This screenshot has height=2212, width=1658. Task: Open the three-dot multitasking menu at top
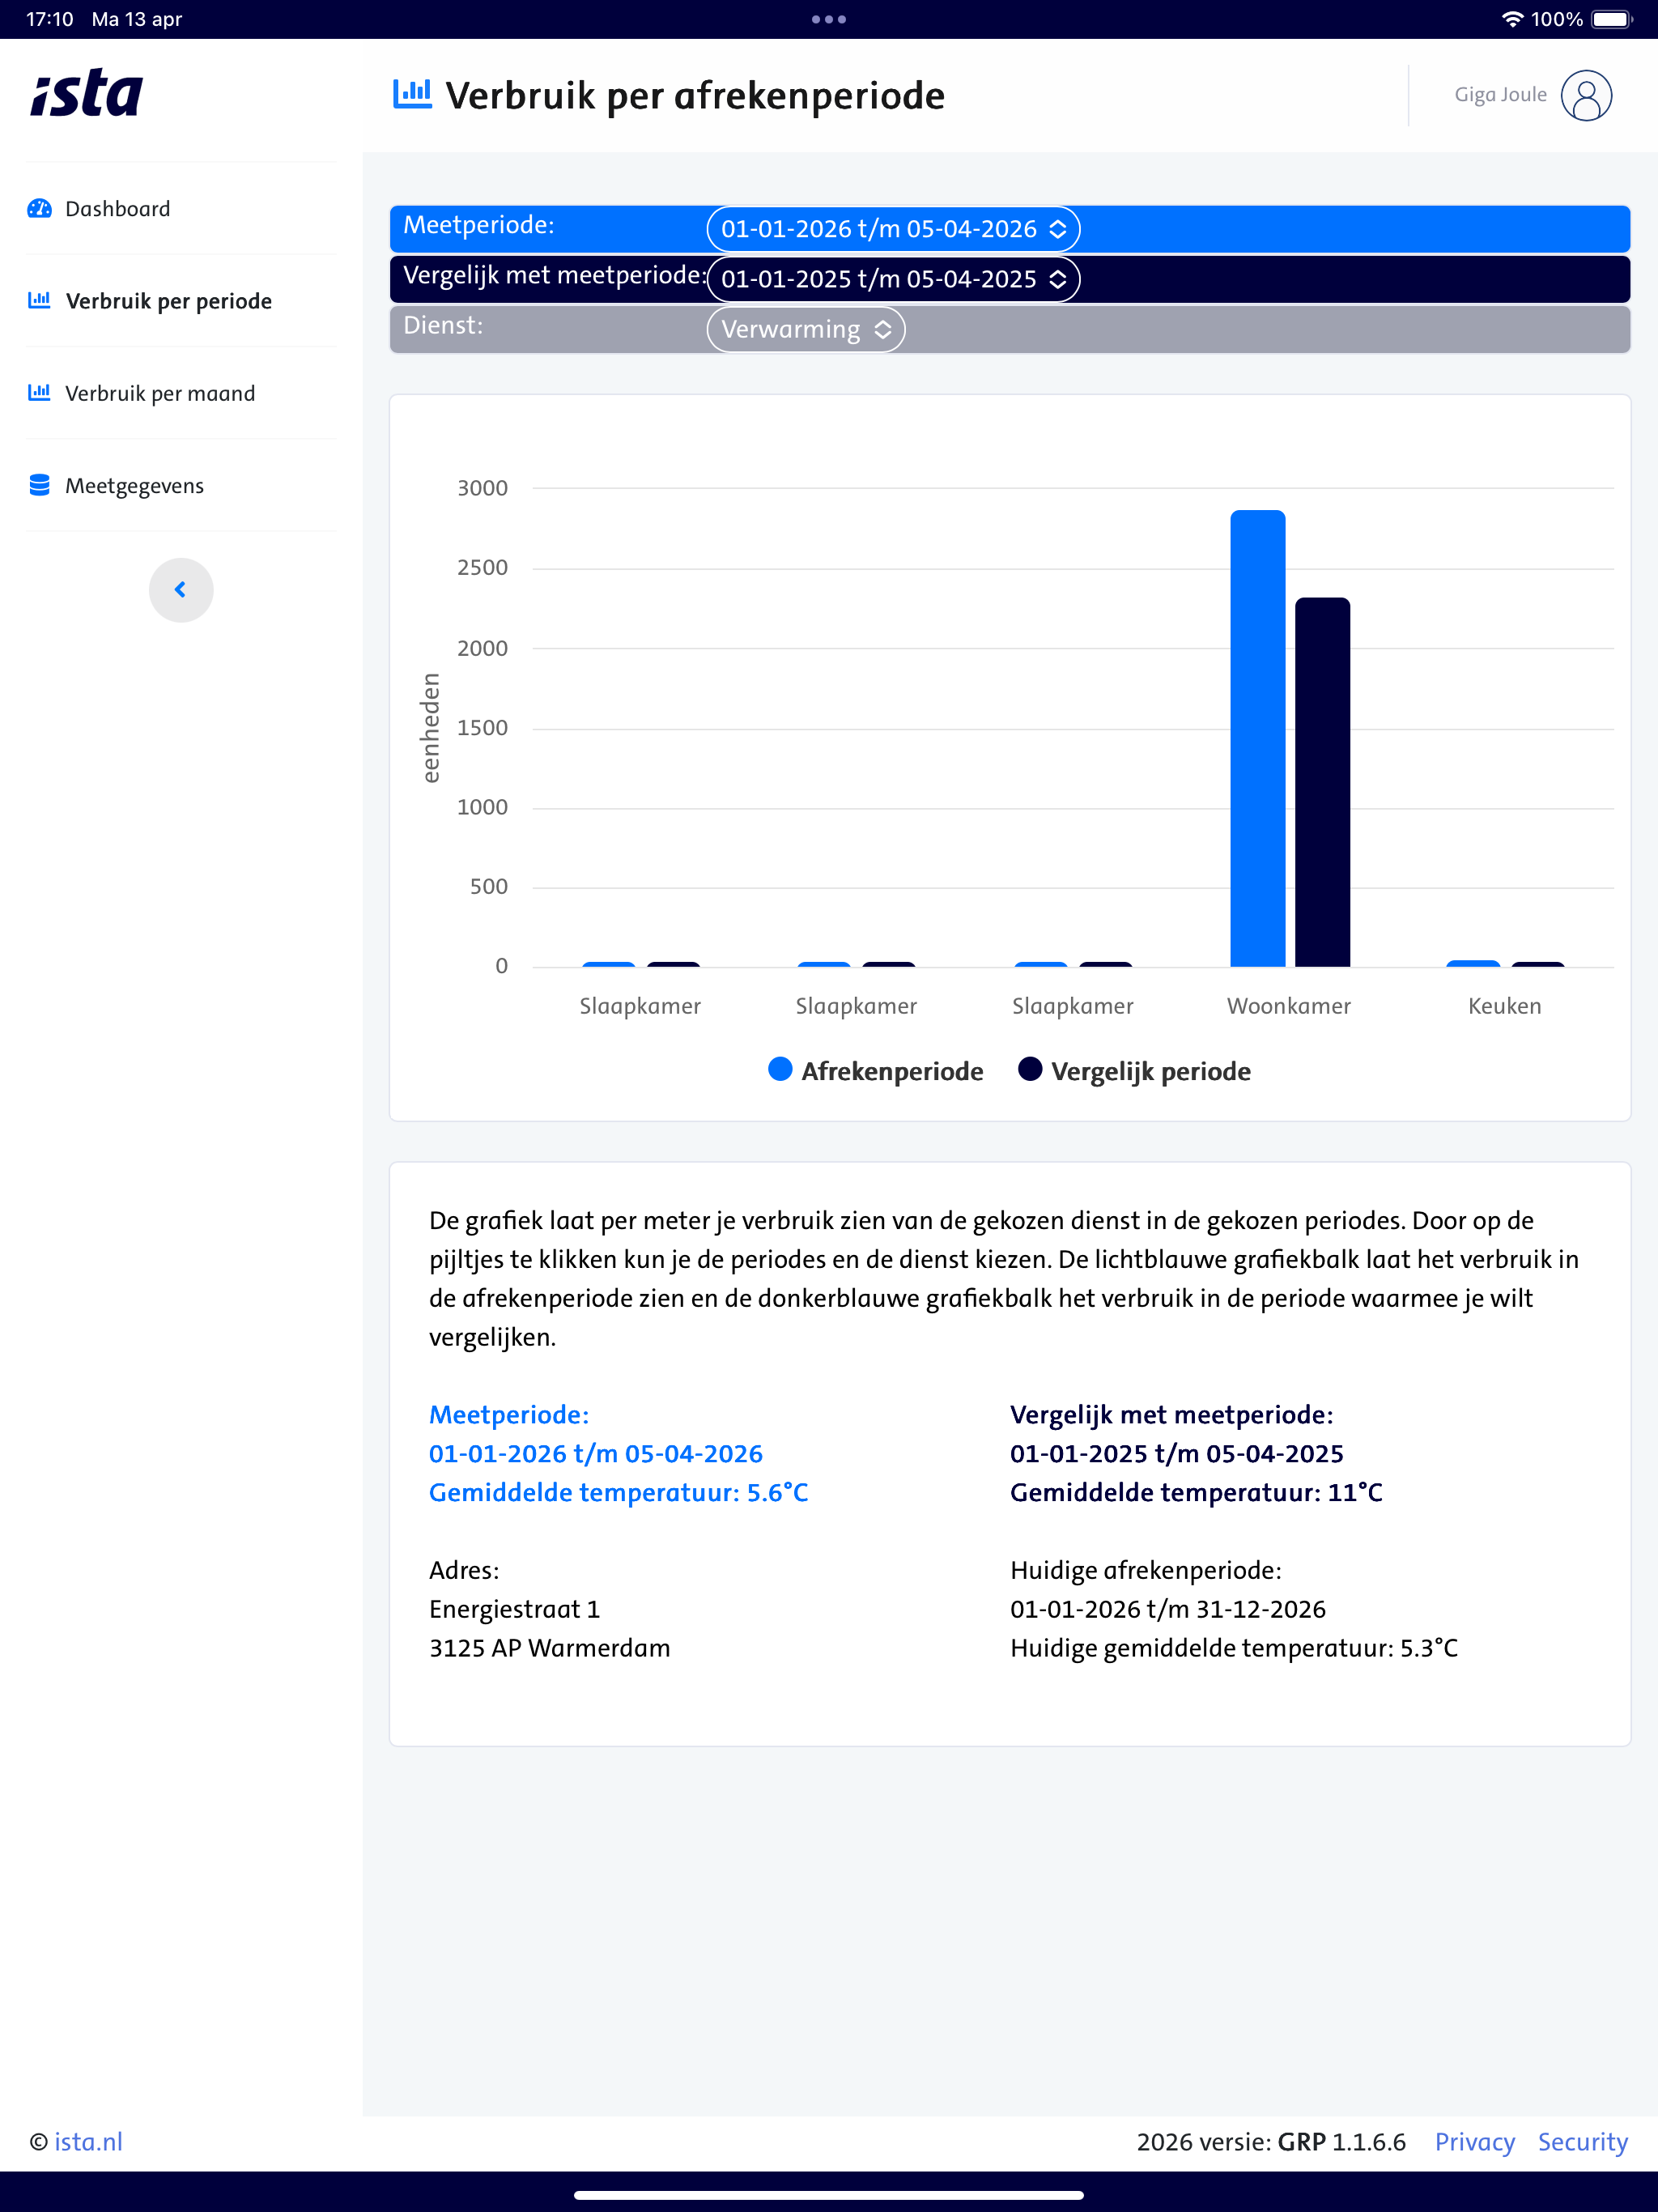pos(829,19)
